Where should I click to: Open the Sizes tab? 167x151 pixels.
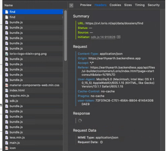pos(128,5)
